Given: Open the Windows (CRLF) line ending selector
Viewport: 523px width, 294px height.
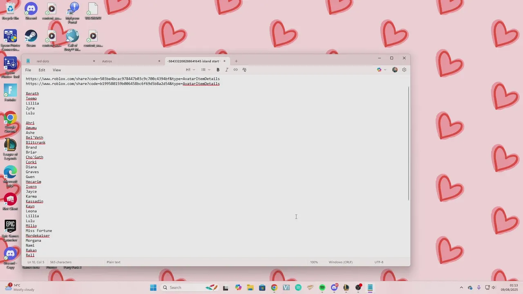Looking at the screenshot, I should click(x=340, y=262).
